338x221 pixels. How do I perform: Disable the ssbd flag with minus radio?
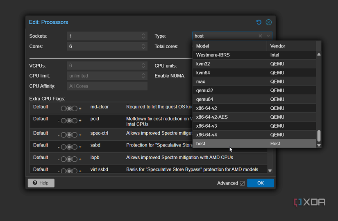64,147
